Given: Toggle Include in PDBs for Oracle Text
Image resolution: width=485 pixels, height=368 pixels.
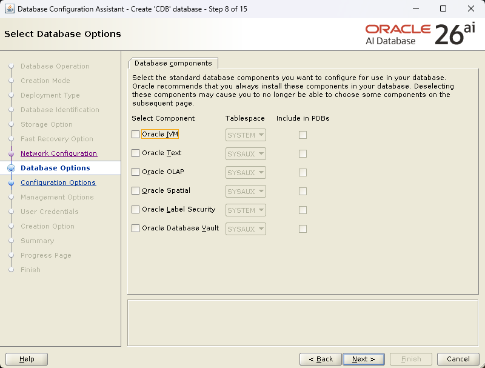Looking at the screenshot, I should 303,154.
